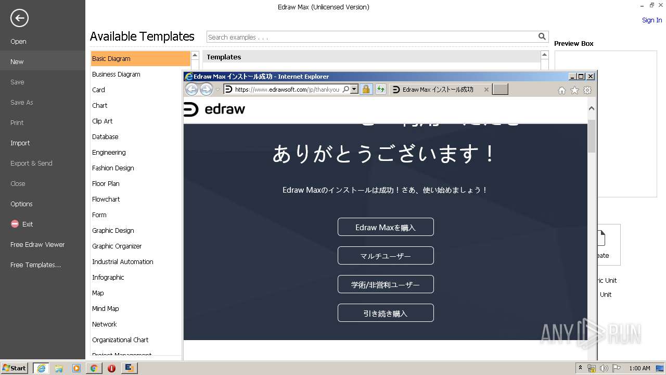Click the Edraw Max taskbar icon
666x375 pixels.
[129, 368]
